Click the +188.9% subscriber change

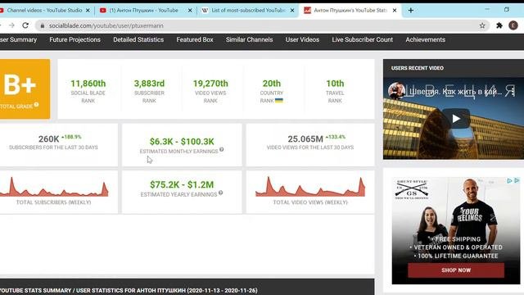coord(71,137)
